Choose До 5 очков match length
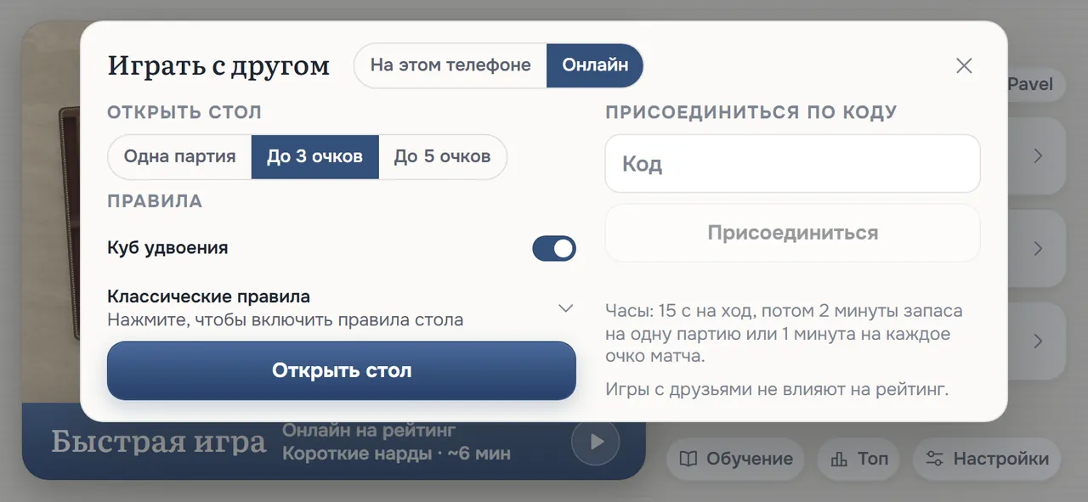This screenshot has height=502, width=1088. pos(442,157)
